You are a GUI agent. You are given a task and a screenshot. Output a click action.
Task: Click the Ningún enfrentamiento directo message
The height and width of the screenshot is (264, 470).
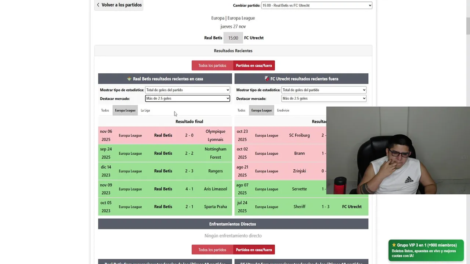click(x=233, y=236)
